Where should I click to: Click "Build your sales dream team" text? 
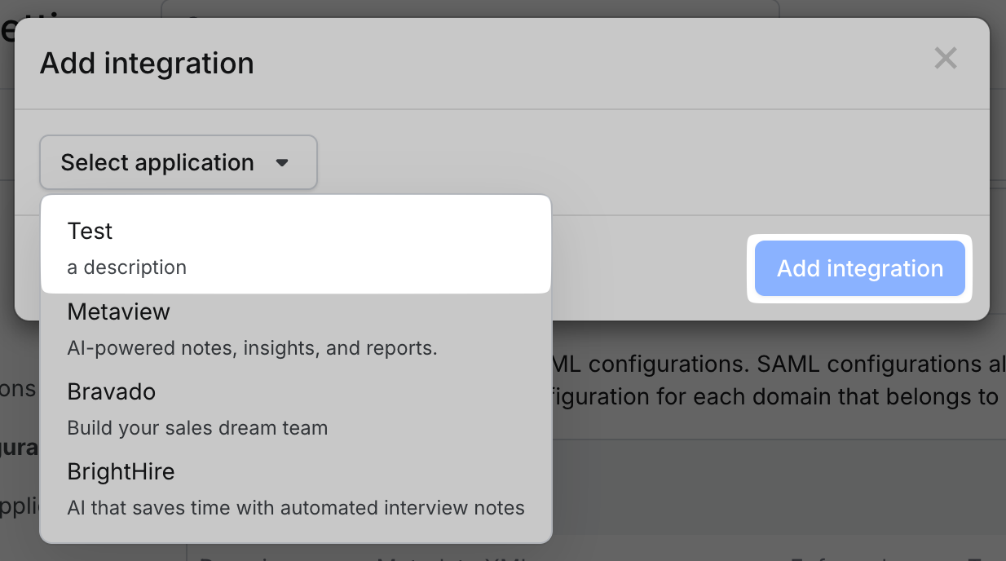[197, 428]
